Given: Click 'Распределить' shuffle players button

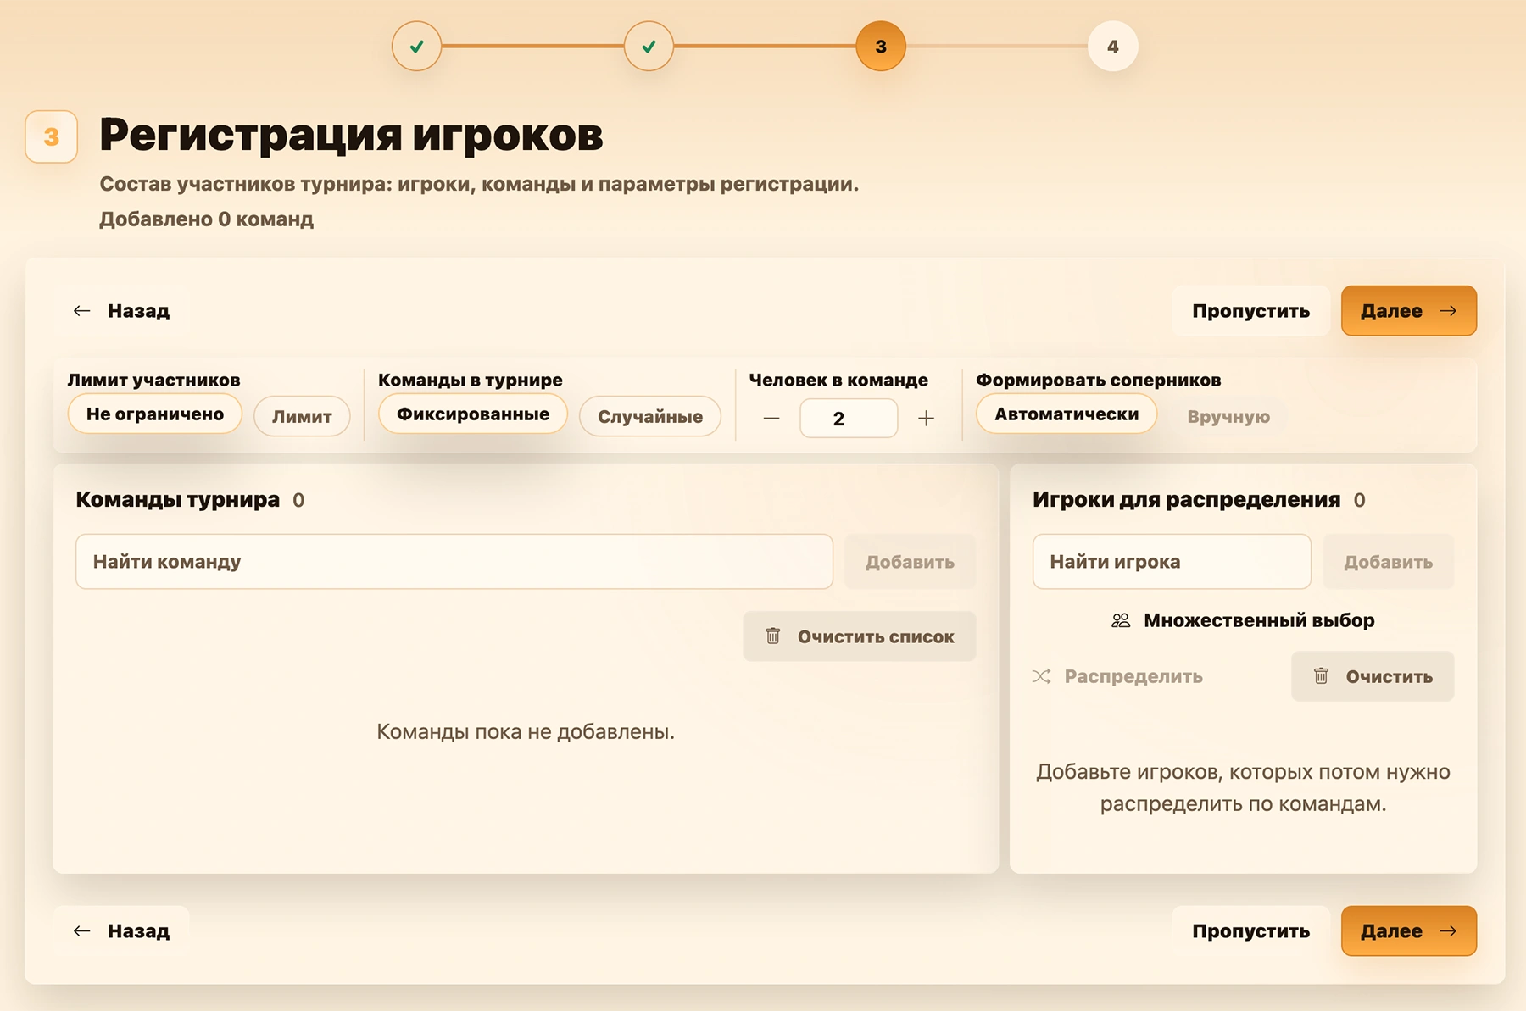Looking at the screenshot, I should (1117, 676).
